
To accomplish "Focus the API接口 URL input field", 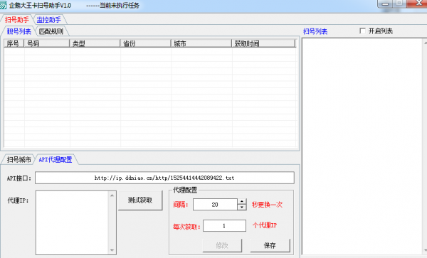I will [x=164, y=178].
